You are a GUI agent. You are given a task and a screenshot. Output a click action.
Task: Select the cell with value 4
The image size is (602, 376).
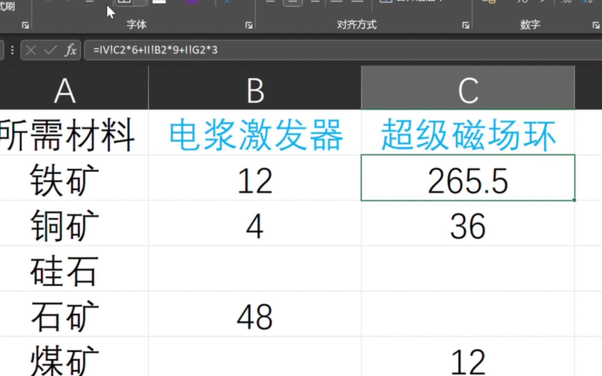255,223
